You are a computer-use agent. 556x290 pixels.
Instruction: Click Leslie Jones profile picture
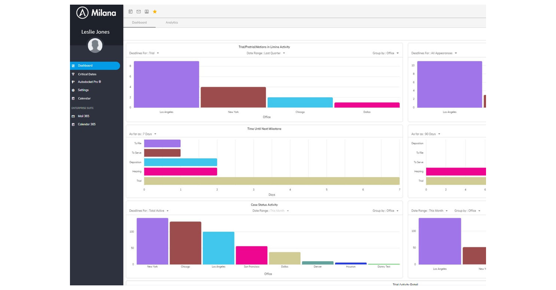(x=95, y=45)
